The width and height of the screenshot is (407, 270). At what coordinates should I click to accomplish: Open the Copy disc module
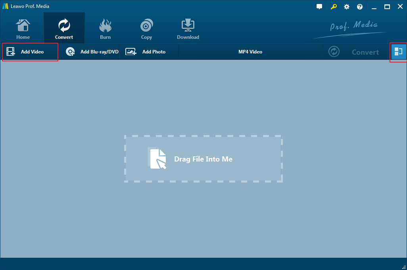[146, 29]
